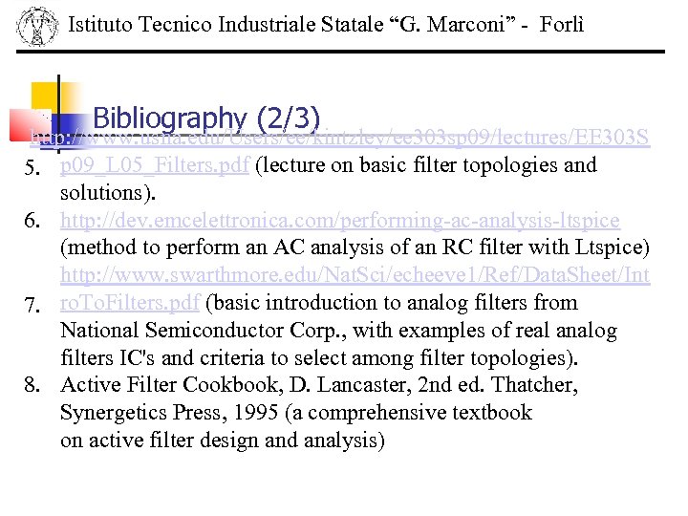This screenshot has width=688, height=516.
Task: Open the emcelettronica Ltspice AC analysis link
Action: 339,221
